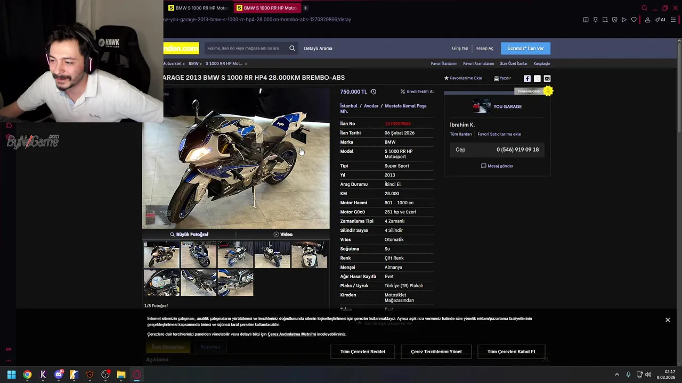The image size is (682, 383).
Task: Click the ad blocker shield icon
Action: [614, 20]
